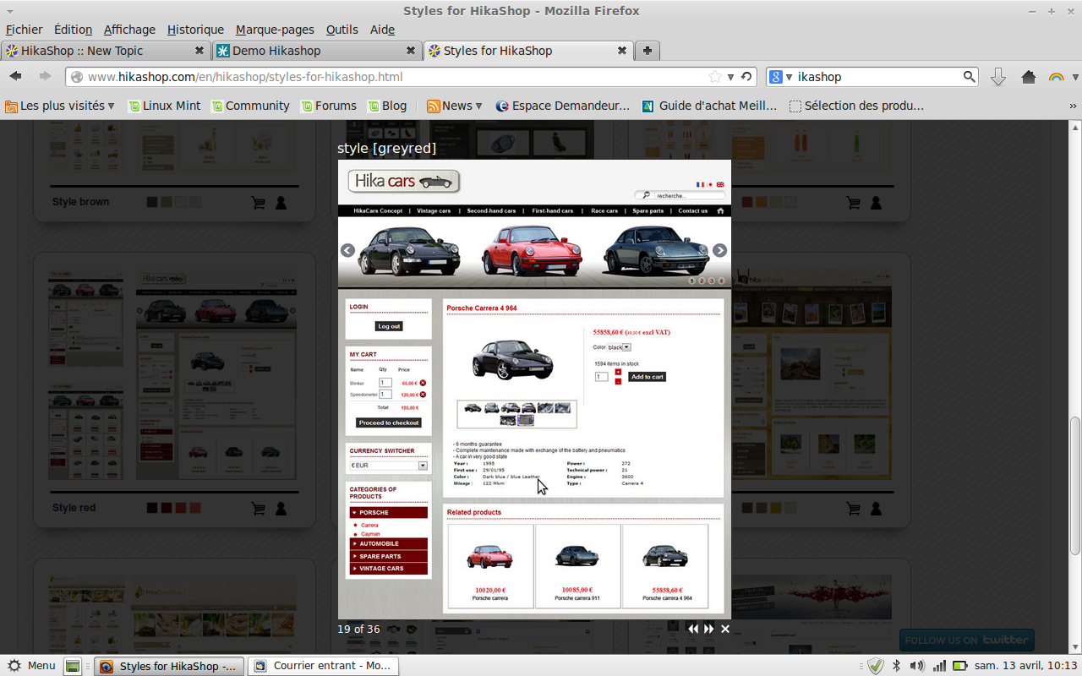1082x676 pixels.
Task: Open the Currency Switcher EUR dropdown
Action: click(x=389, y=466)
